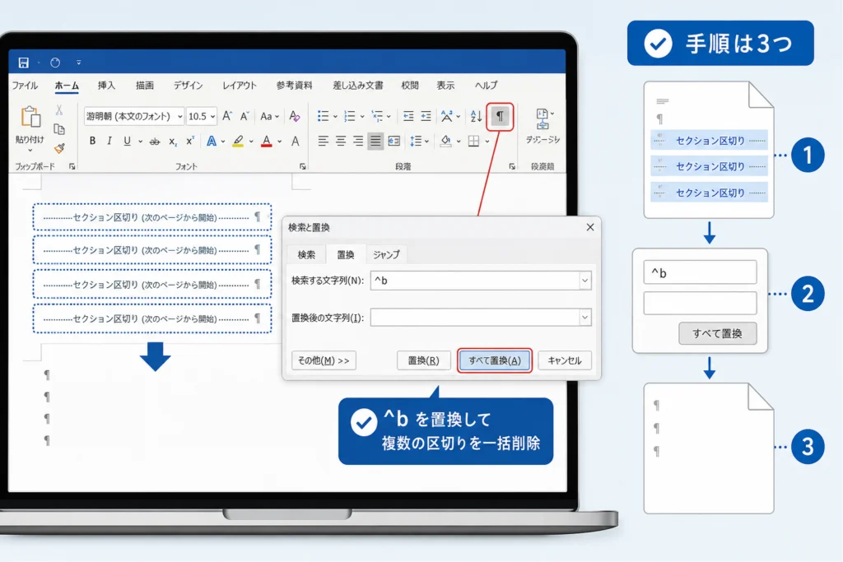The image size is (843, 562).
Task: Click the 検索する文字列 input field
Action: (474, 281)
